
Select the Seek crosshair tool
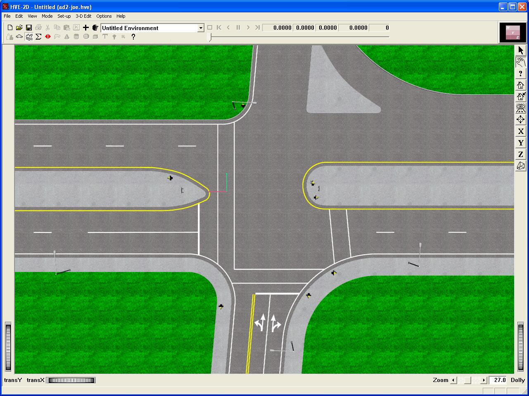coord(521,120)
